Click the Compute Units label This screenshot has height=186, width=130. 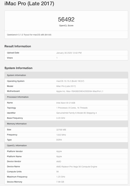(x=14, y=172)
